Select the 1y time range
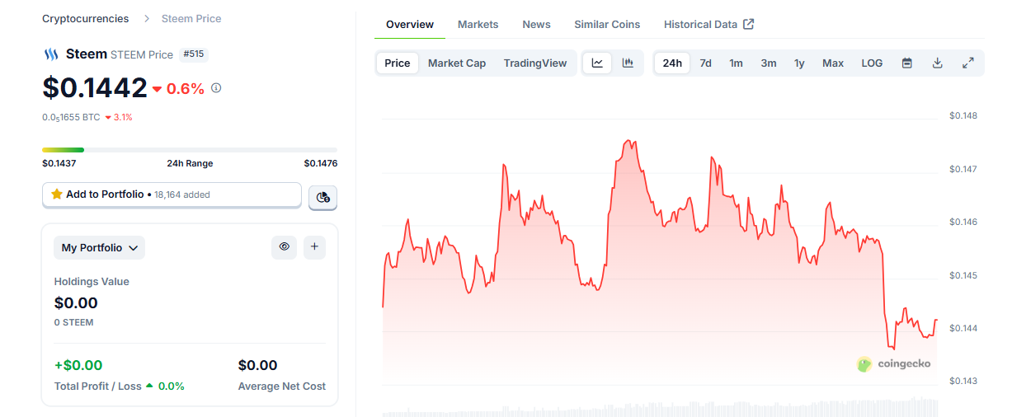1012x417 pixels. pyautogui.click(x=799, y=63)
